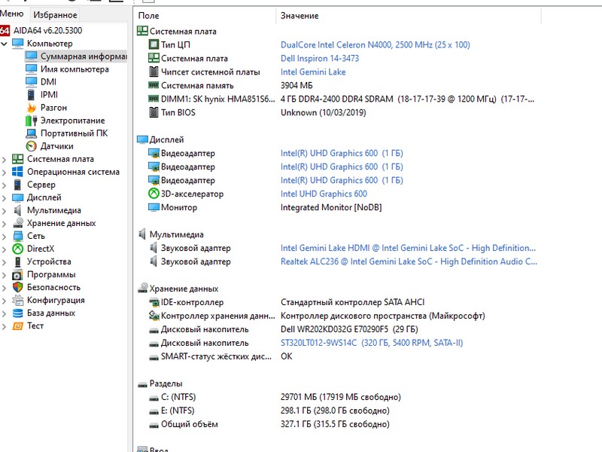Open the Intel UHD Graphics 600 3D-акселератор link
Viewport: 602px width, 452px height.
pyautogui.click(x=324, y=194)
